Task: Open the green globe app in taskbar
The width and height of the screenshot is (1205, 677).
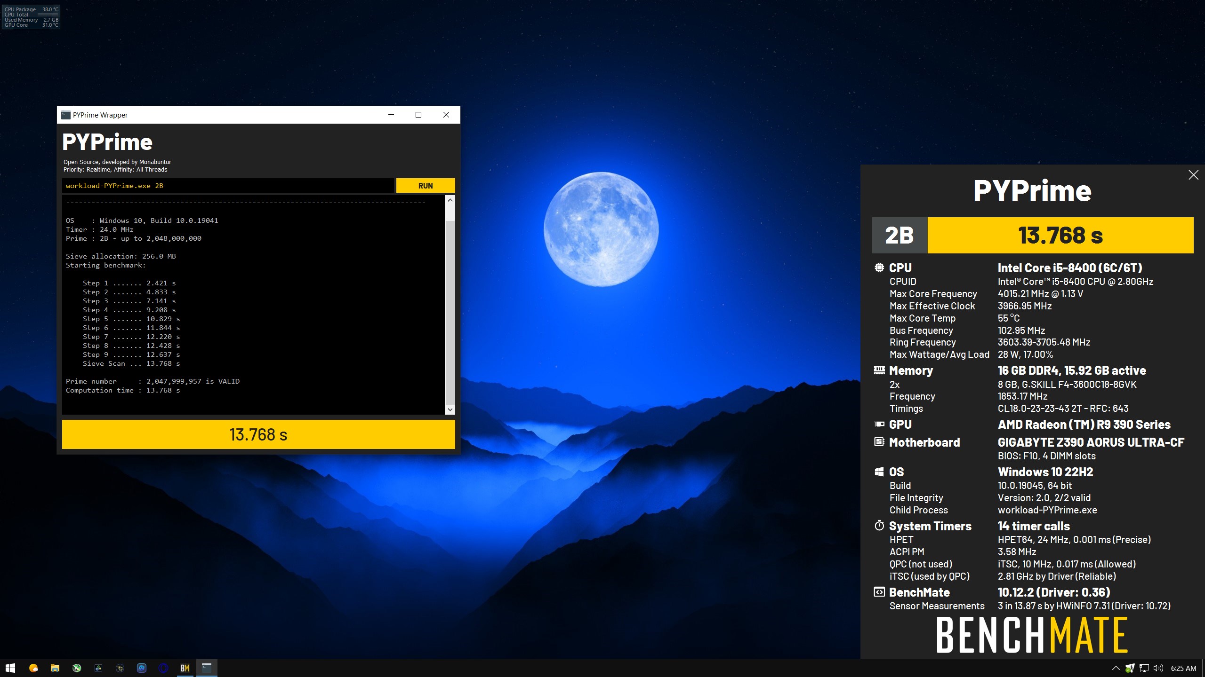Action: (x=77, y=668)
